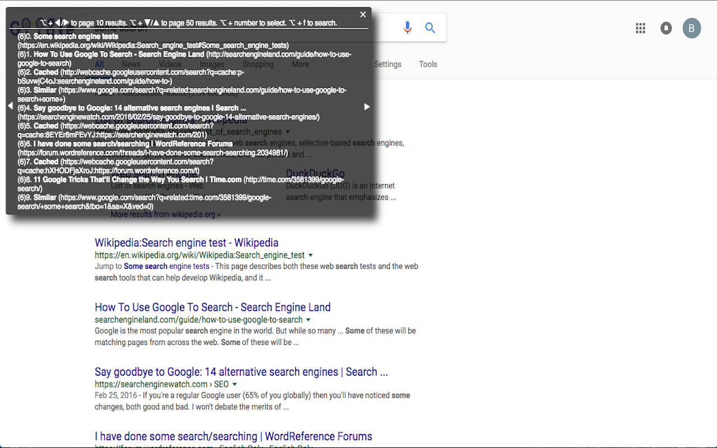717x448 pixels.
Task: Select overlay result 7 Cached wordreference
Action: point(115,166)
